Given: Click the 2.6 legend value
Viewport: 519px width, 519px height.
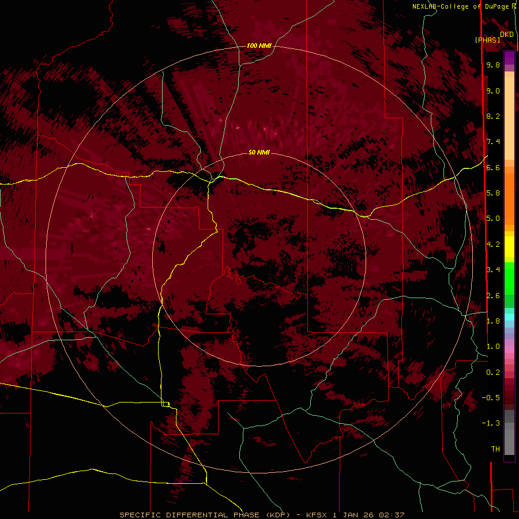Looking at the screenshot, I should point(493,296).
